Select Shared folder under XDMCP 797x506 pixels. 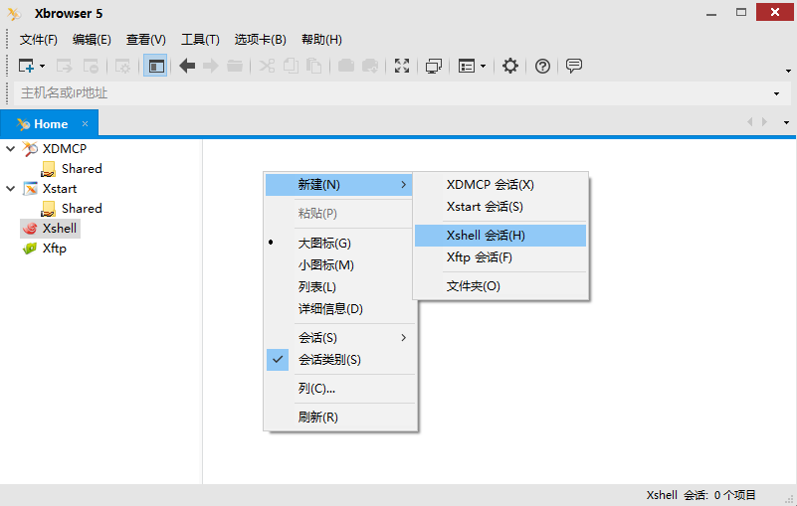click(82, 169)
